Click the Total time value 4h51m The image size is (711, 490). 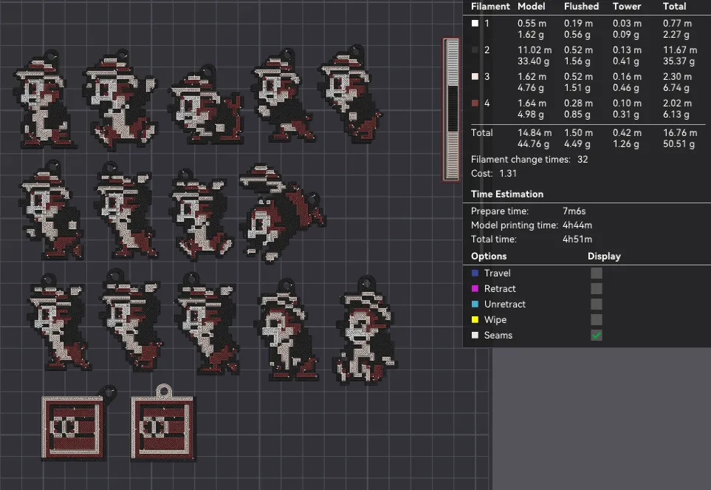point(577,239)
